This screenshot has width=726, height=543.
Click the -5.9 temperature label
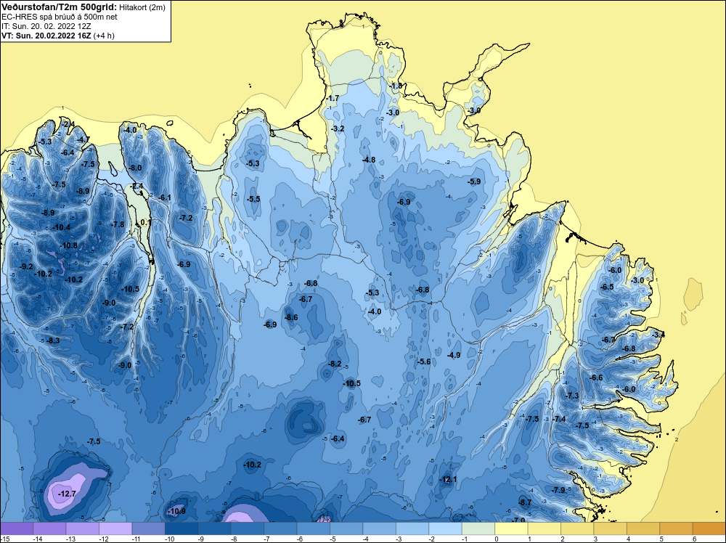(x=474, y=181)
